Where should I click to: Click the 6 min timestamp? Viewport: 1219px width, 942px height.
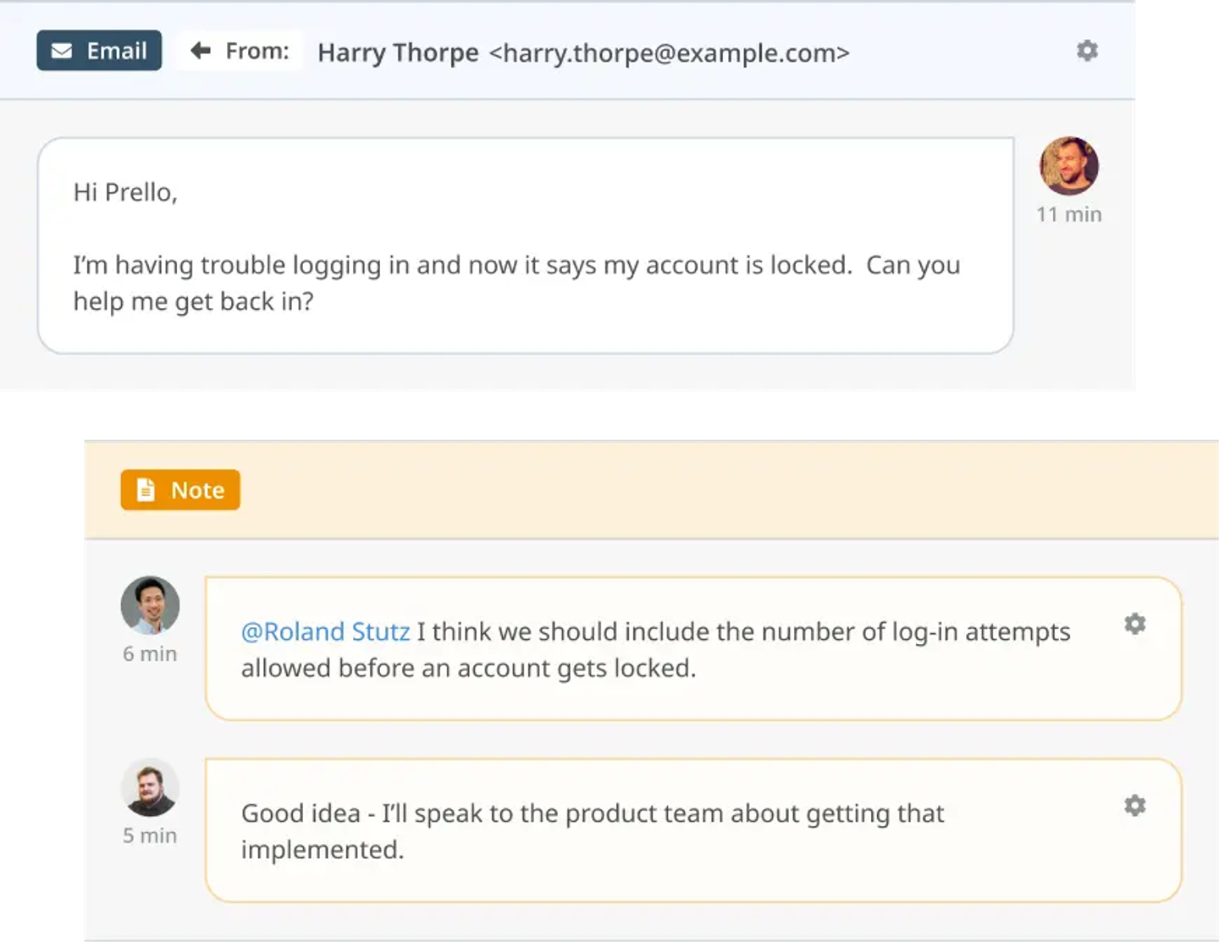point(150,654)
